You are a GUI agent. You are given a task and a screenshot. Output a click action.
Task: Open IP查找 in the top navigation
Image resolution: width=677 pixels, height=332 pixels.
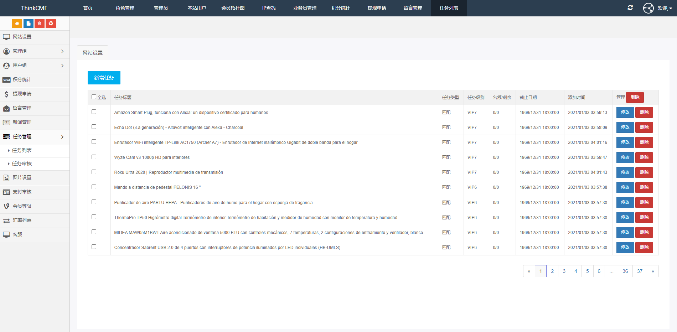[269, 8]
